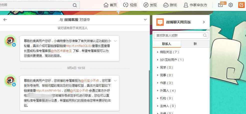Open the 发现 discover section

(x=150, y=5)
